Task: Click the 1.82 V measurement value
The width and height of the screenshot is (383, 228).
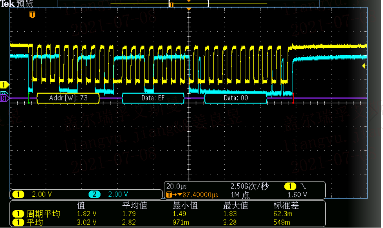Action: (86, 214)
